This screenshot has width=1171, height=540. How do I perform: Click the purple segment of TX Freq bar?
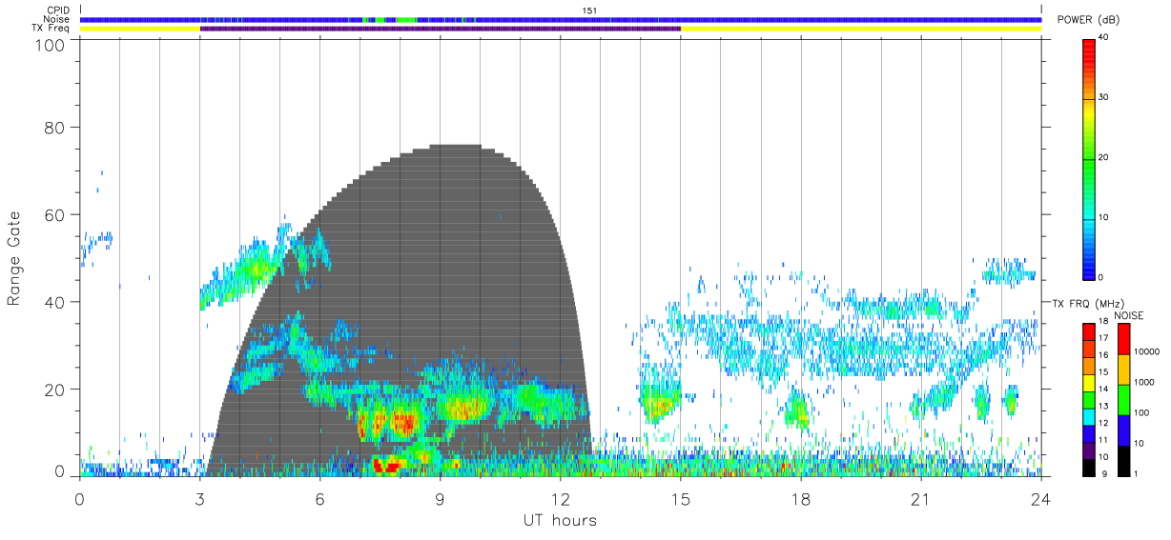click(x=441, y=29)
